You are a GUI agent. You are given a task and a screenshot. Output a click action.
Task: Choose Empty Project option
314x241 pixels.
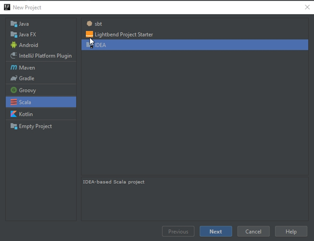coord(41,126)
